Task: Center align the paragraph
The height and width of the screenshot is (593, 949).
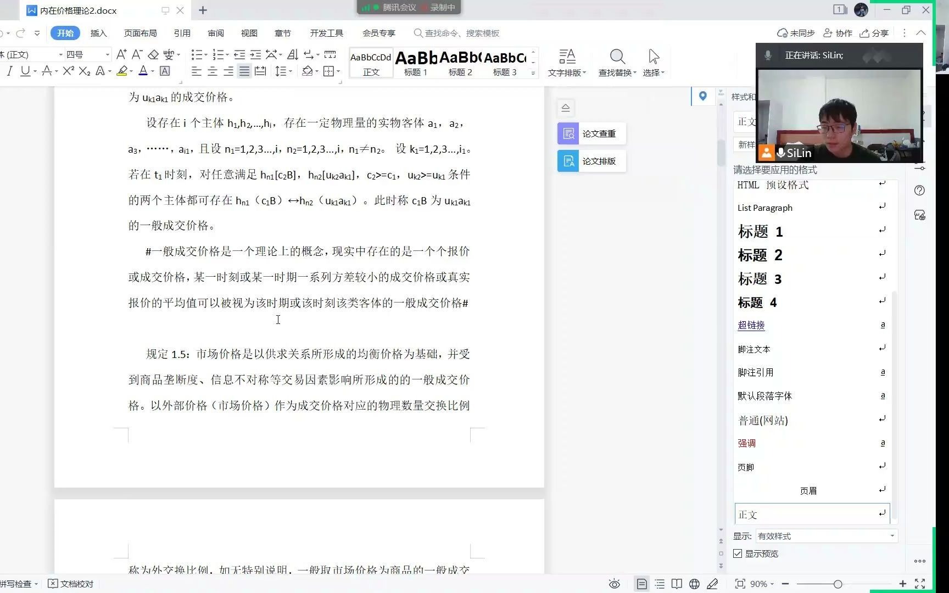Action: tap(212, 71)
